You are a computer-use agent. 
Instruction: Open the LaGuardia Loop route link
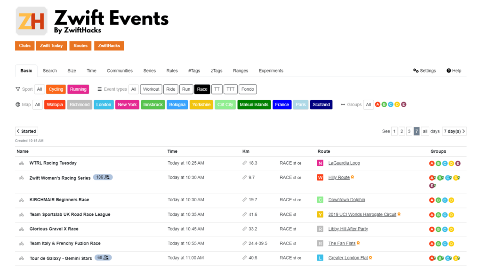pos(344,163)
